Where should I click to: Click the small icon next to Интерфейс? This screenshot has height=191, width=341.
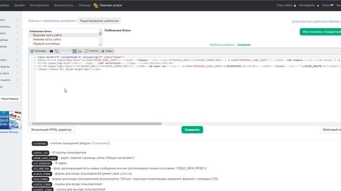coord(318,6)
